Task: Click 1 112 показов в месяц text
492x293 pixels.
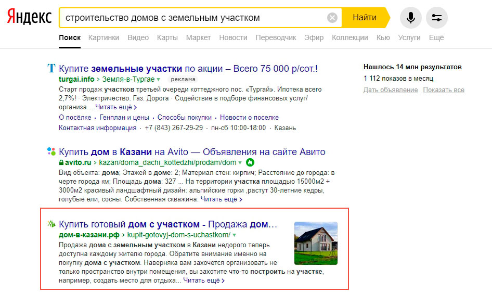Action: [x=398, y=78]
